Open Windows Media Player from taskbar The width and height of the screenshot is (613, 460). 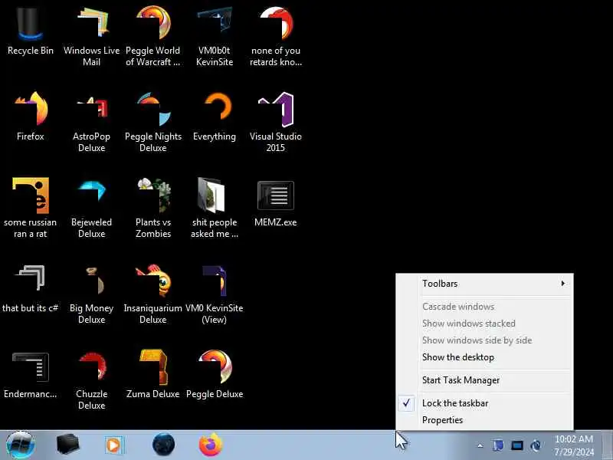[114, 445]
